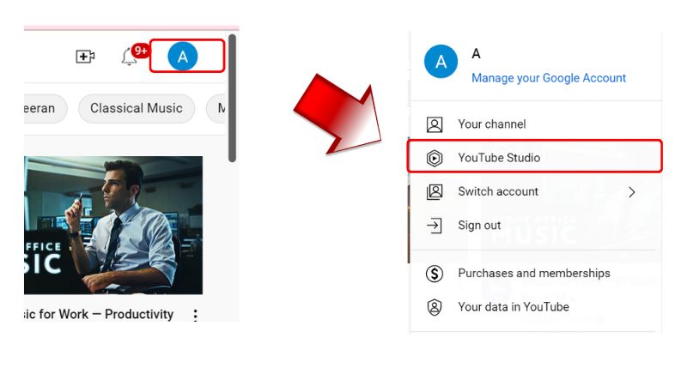687x386 pixels.
Task: Open Purchases and memberships entry
Action: tap(534, 274)
